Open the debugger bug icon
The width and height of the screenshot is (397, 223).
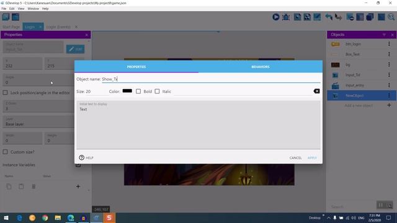[286, 17]
